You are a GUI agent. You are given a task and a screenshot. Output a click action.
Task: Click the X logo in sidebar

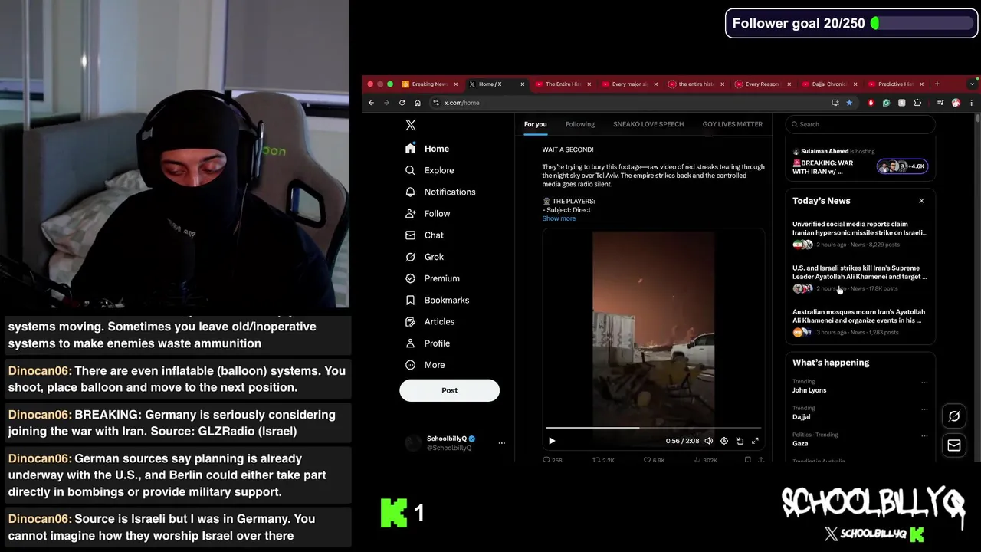click(411, 125)
